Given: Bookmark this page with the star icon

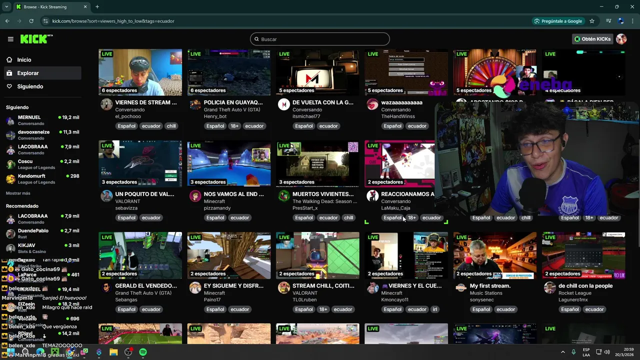Looking at the screenshot, I should point(592,21).
